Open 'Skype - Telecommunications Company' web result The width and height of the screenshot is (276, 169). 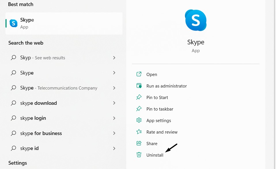click(59, 88)
